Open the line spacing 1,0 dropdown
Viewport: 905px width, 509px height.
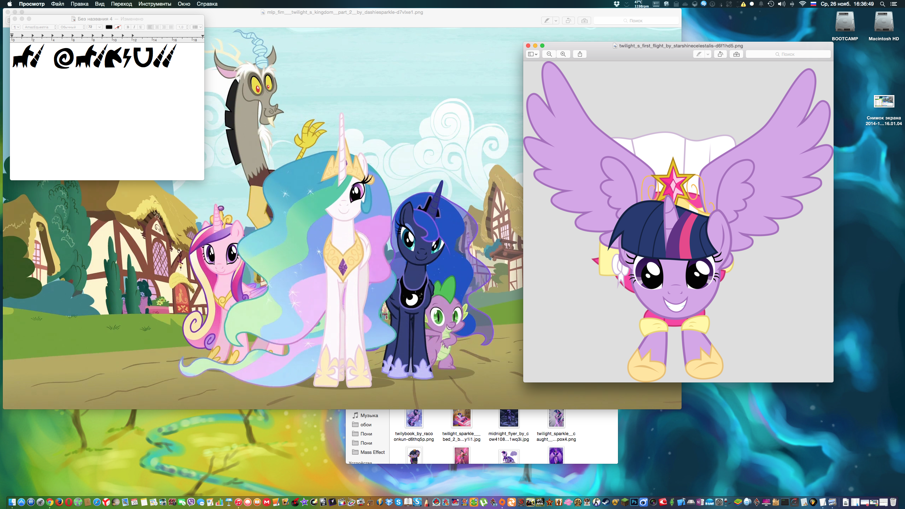[183, 27]
